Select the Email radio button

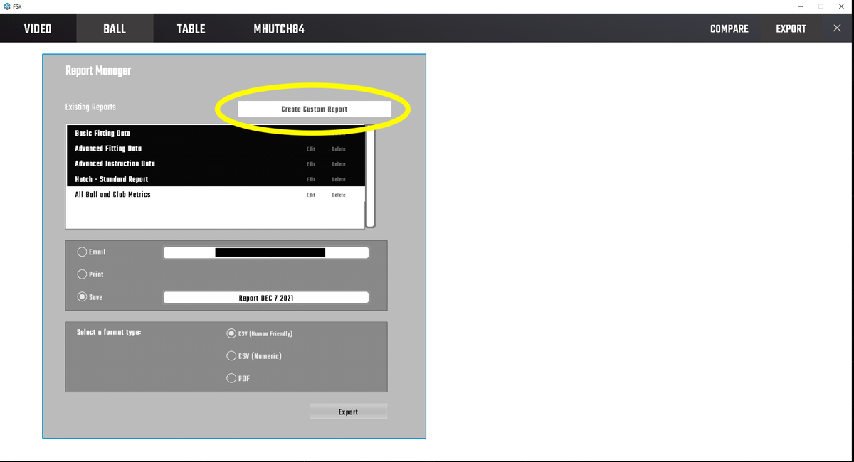click(x=83, y=252)
